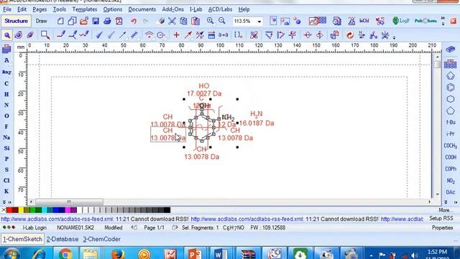460x259 pixels.
Task: Click the Generate InChI icon
Action: coord(364,21)
